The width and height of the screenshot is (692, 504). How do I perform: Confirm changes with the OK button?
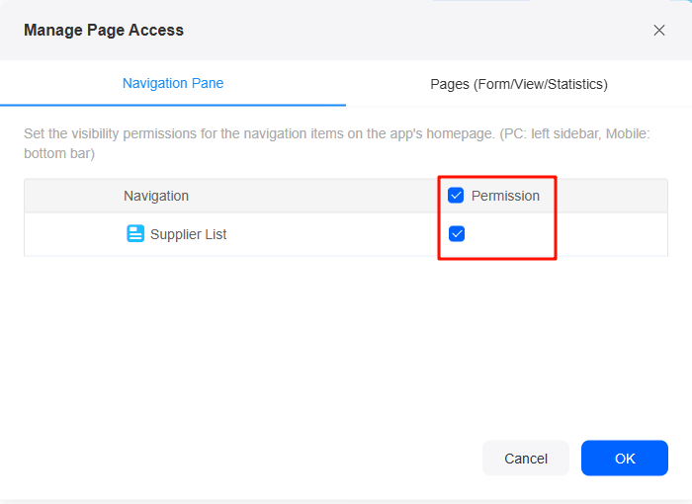[x=625, y=459]
